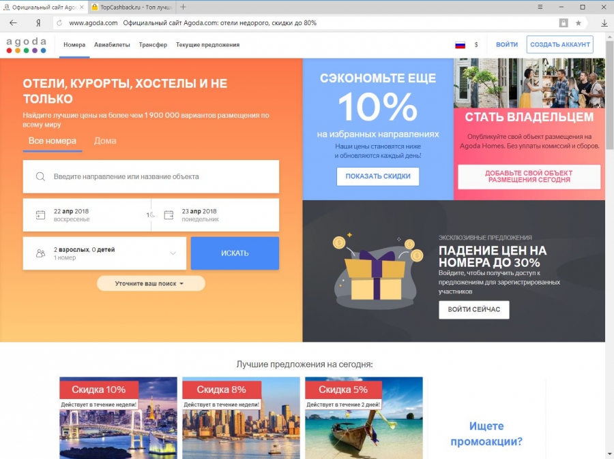Switch to the 'Дома' tab
Image resolution: width=614 pixels, height=459 pixels.
(x=105, y=141)
